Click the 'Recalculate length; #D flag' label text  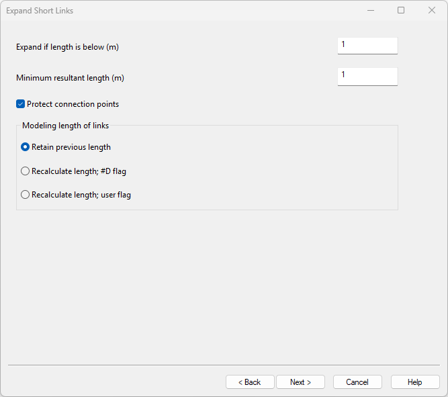79,171
